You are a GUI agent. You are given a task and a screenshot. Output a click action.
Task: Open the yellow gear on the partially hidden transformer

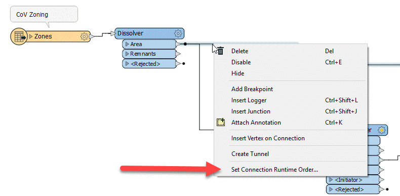click(x=382, y=130)
